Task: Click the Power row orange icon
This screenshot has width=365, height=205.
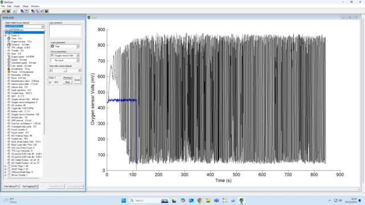Action: point(9,72)
